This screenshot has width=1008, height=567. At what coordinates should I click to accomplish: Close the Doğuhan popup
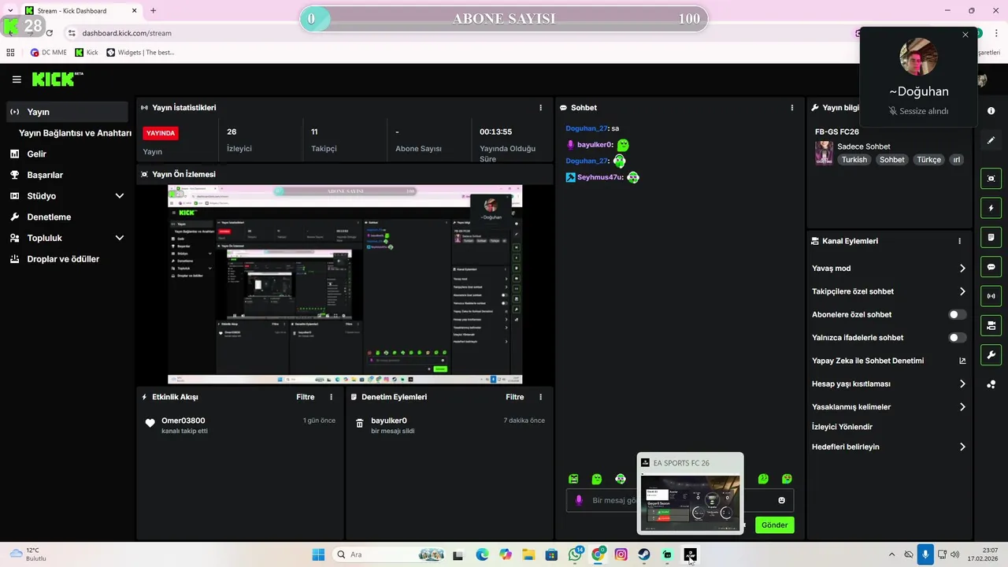(x=965, y=35)
